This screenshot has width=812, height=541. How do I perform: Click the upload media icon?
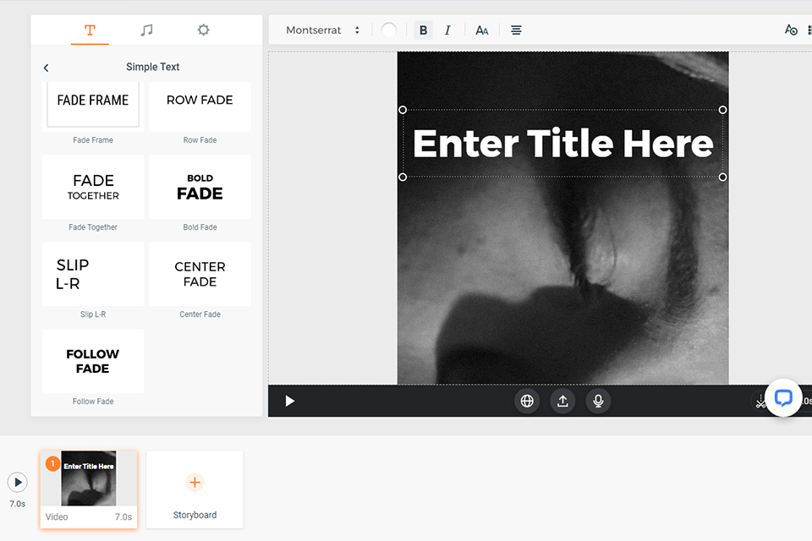click(562, 401)
